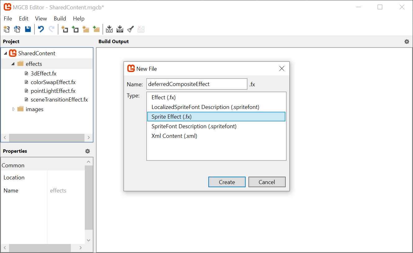Click the Undo icon in the toolbar

coord(41,29)
